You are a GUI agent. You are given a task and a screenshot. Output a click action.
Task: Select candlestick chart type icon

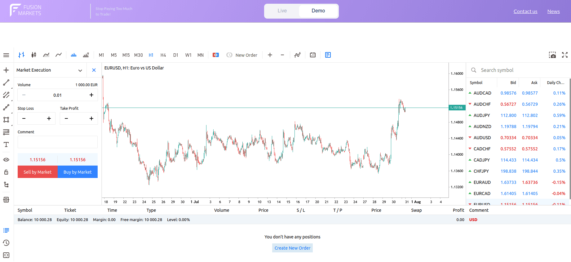coord(34,55)
